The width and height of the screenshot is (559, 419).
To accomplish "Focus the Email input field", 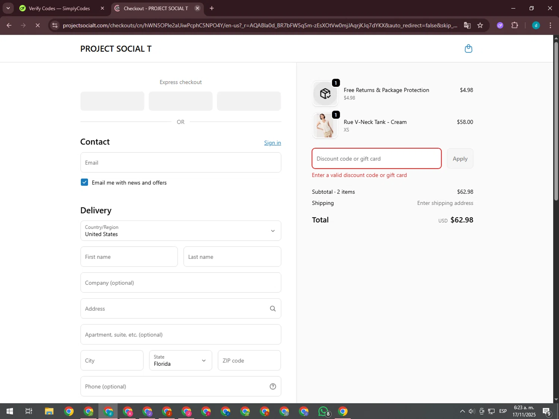I will [x=181, y=162].
